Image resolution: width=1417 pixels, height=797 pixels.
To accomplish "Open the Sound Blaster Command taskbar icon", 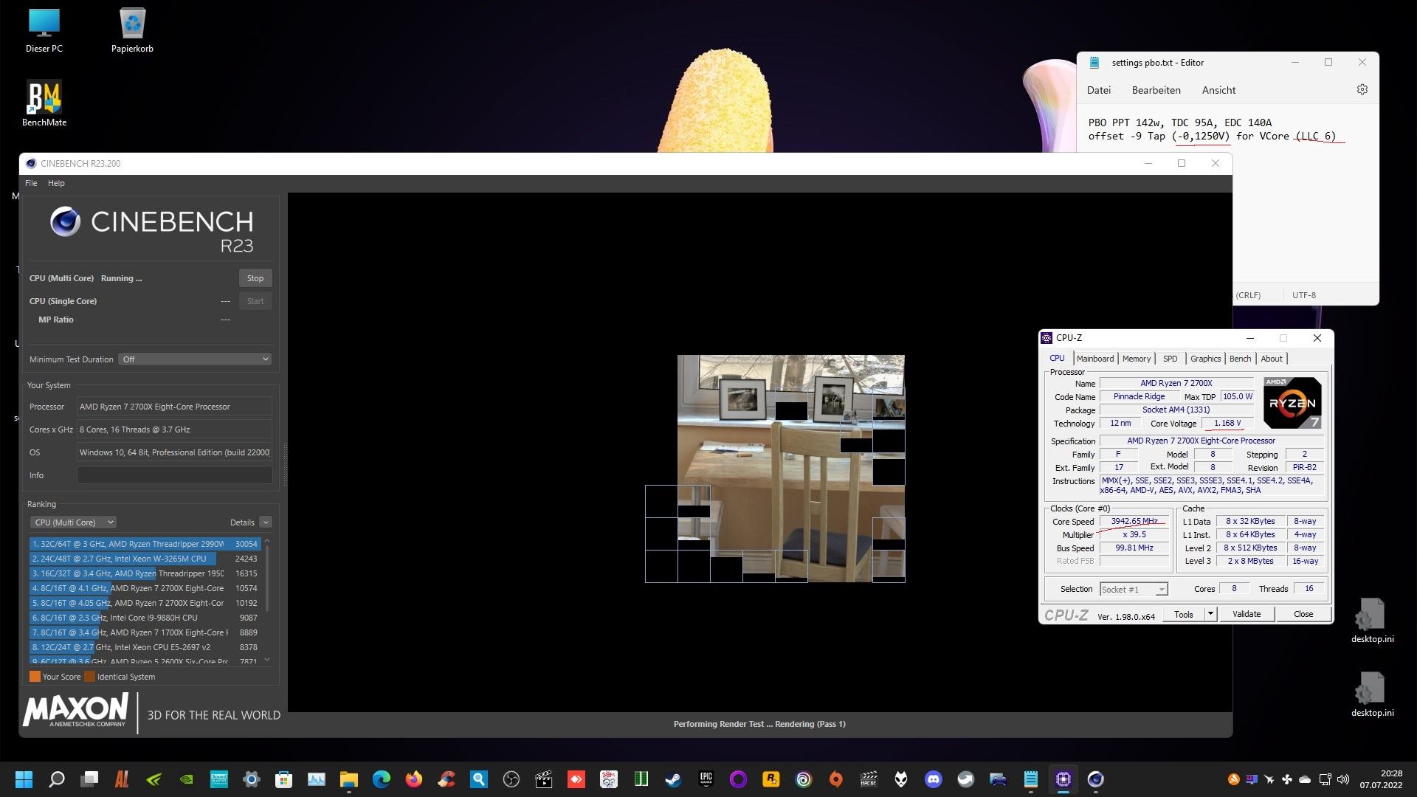I will coord(219,779).
